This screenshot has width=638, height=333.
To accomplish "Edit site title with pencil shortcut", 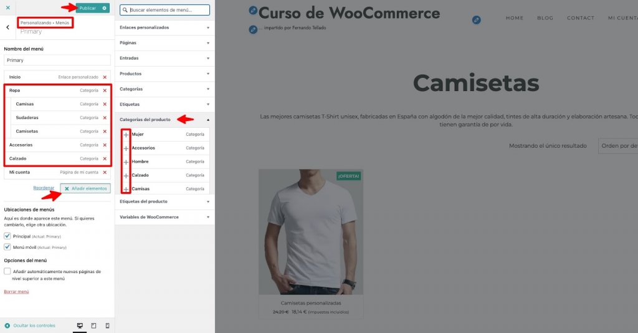I will click(x=253, y=10).
